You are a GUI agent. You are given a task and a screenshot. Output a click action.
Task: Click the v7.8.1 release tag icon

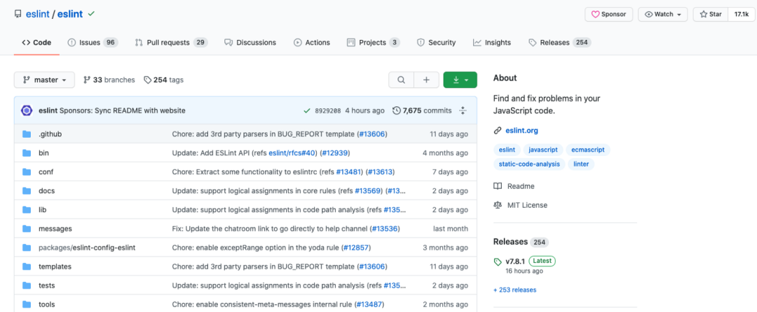click(x=498, y=261)
